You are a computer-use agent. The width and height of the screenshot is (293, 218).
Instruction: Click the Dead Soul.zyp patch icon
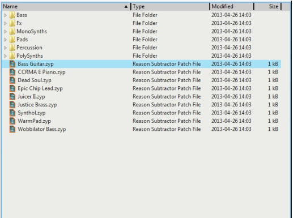tap(12, 80)
